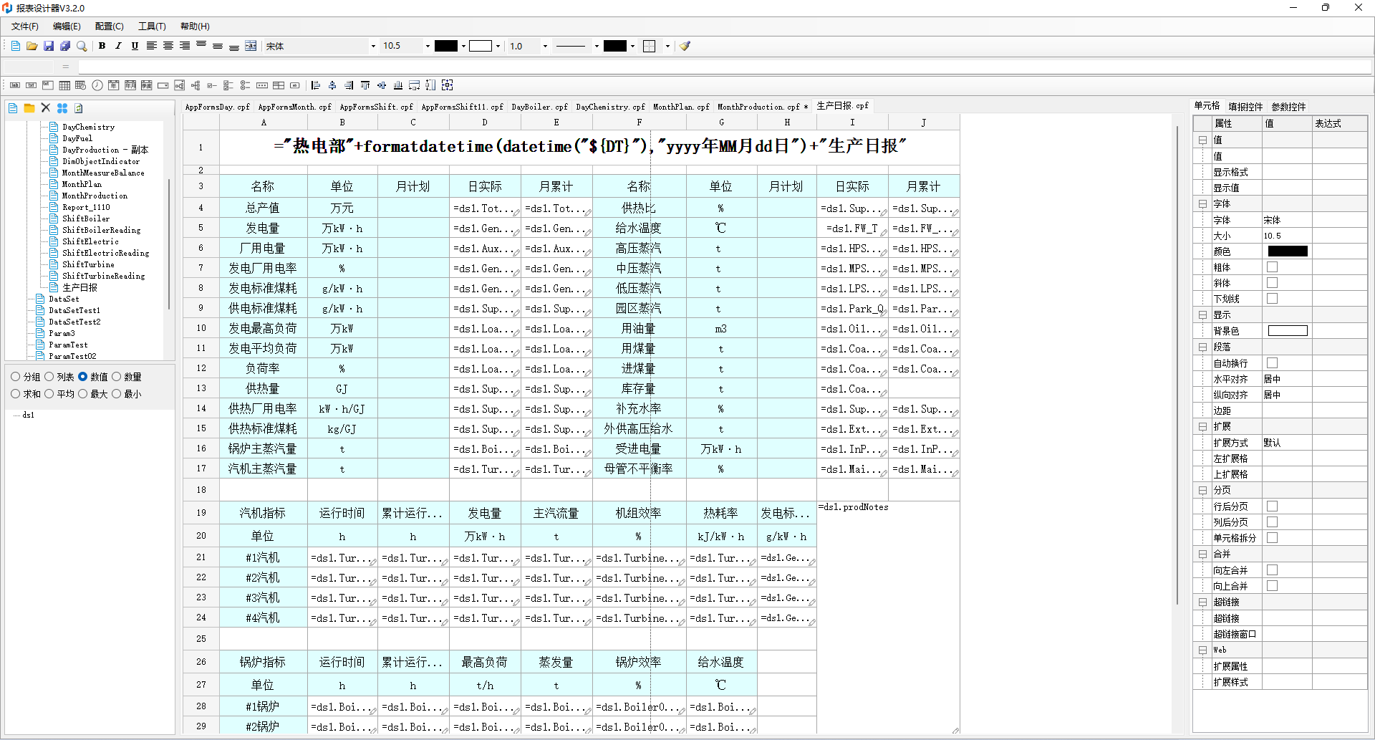This screenshot has height=740, width=1375.
Task: Open the line width 1.0 dropdown
Action: pyautogui.click(x=545, y=46)
